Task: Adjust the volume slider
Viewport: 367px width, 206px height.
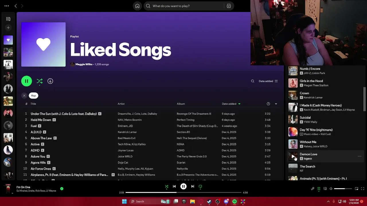Action: coord(343,189)
